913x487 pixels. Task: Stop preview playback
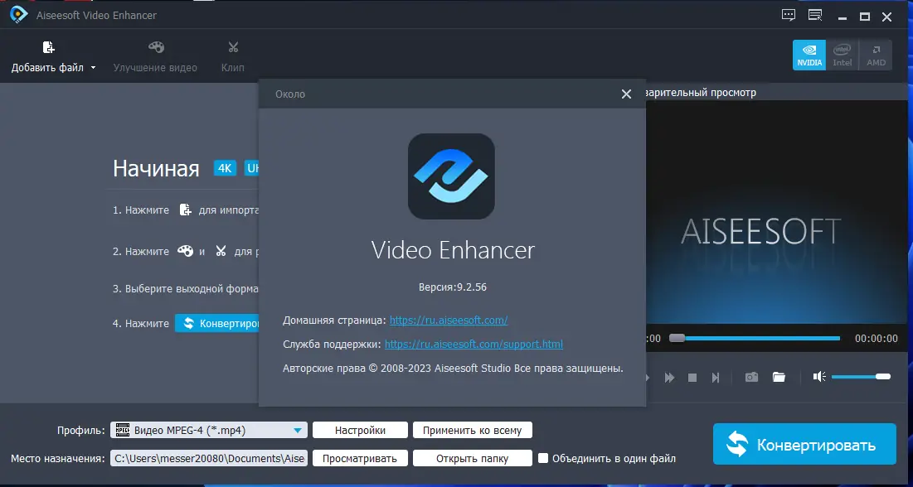point(692,378)
